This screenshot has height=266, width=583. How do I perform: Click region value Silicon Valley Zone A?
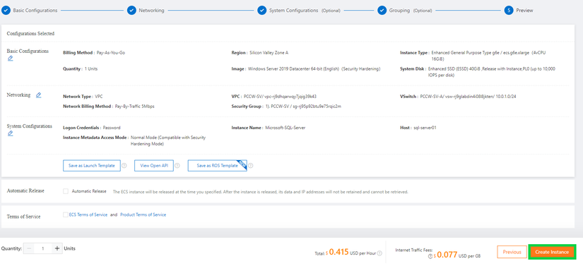[269, 53]
